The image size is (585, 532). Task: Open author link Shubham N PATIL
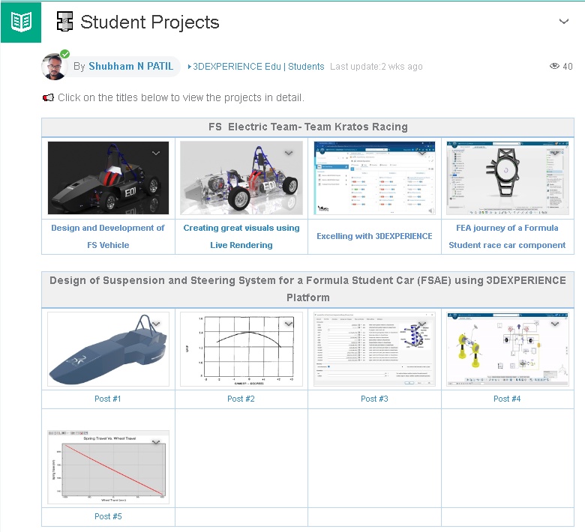click(x=130, y=66)
